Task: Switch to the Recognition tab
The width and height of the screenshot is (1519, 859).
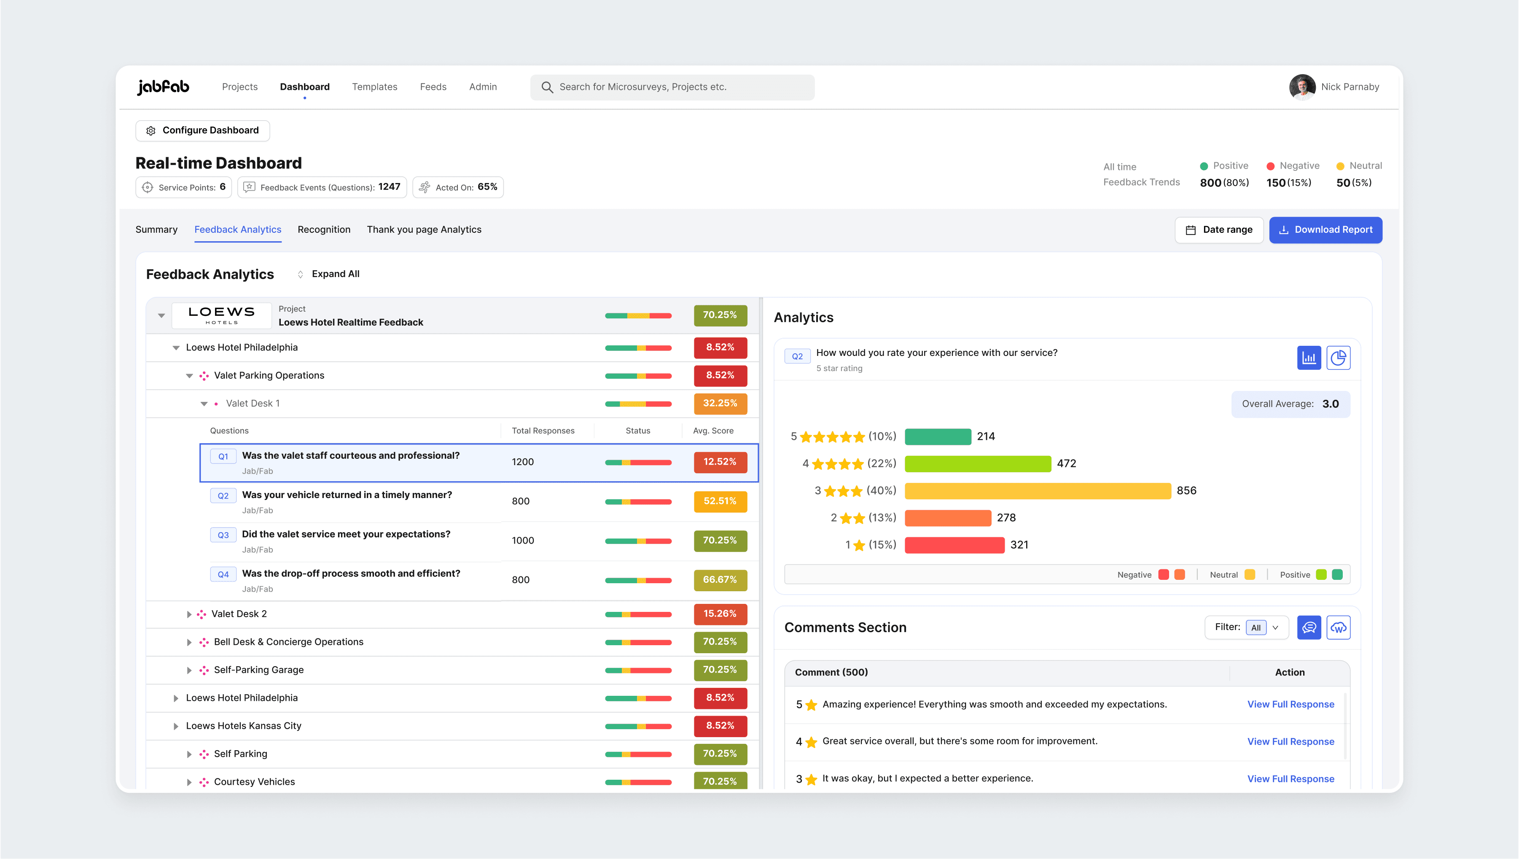Action: tap(324, 229)
